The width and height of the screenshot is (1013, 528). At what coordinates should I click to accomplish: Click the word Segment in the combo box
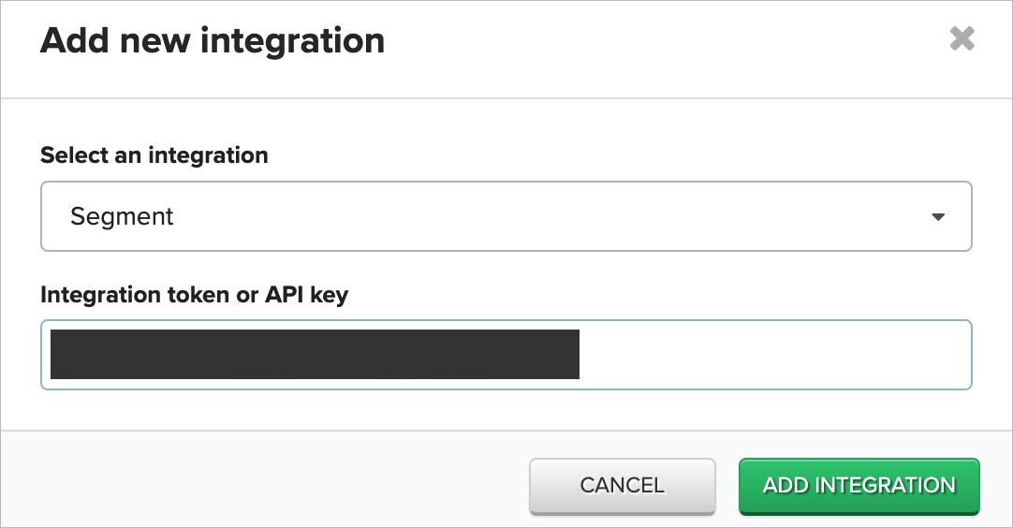pos(122,217)
